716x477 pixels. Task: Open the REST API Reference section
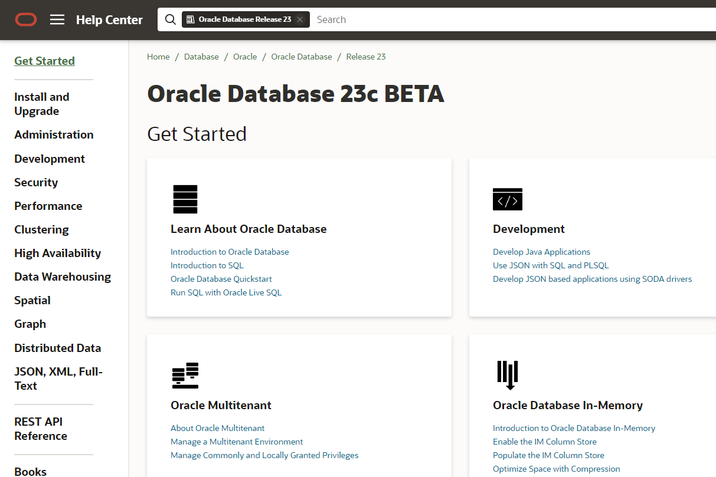click(x=38, y=429)
